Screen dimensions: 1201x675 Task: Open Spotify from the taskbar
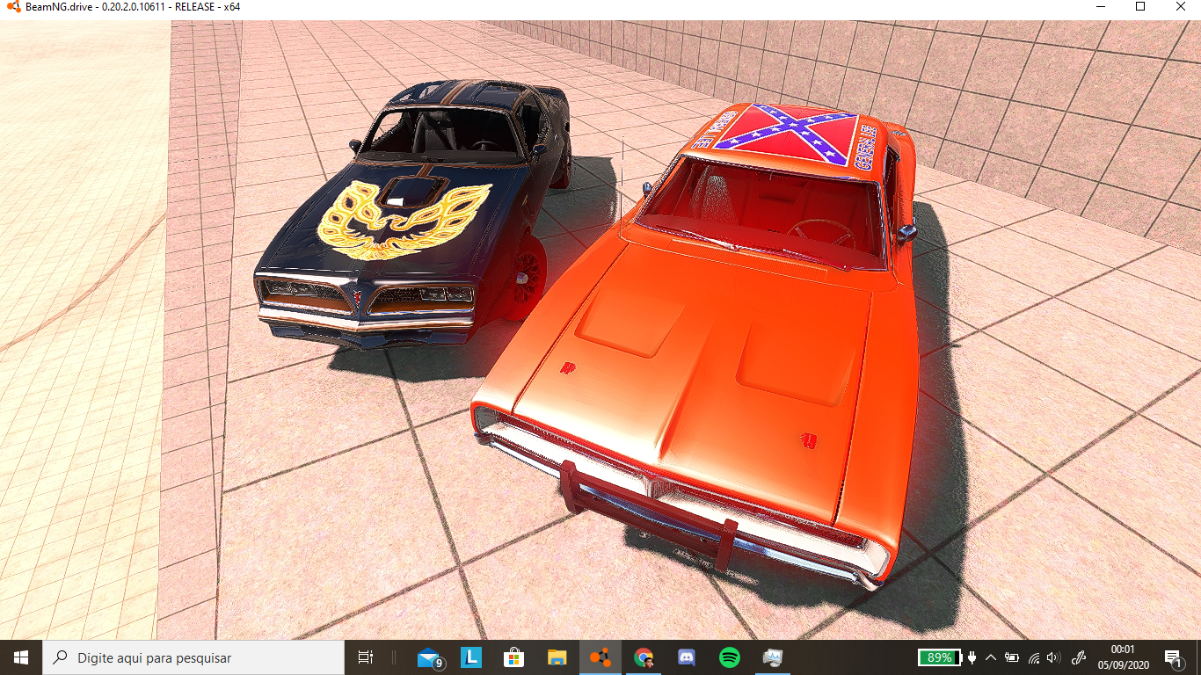tap(729, 657)
